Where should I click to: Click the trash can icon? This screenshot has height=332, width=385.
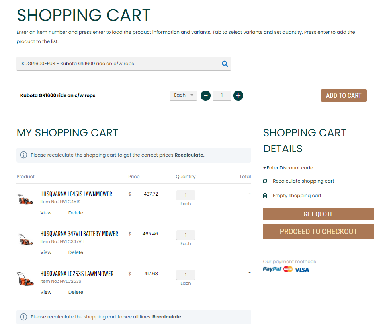tap(265, 196)
